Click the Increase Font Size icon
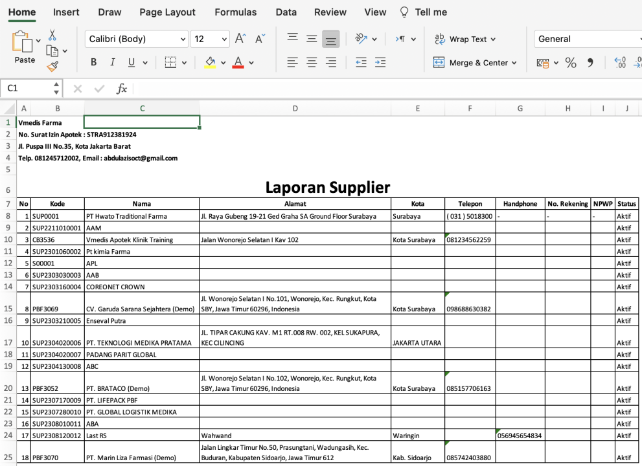 pos(240,39)
